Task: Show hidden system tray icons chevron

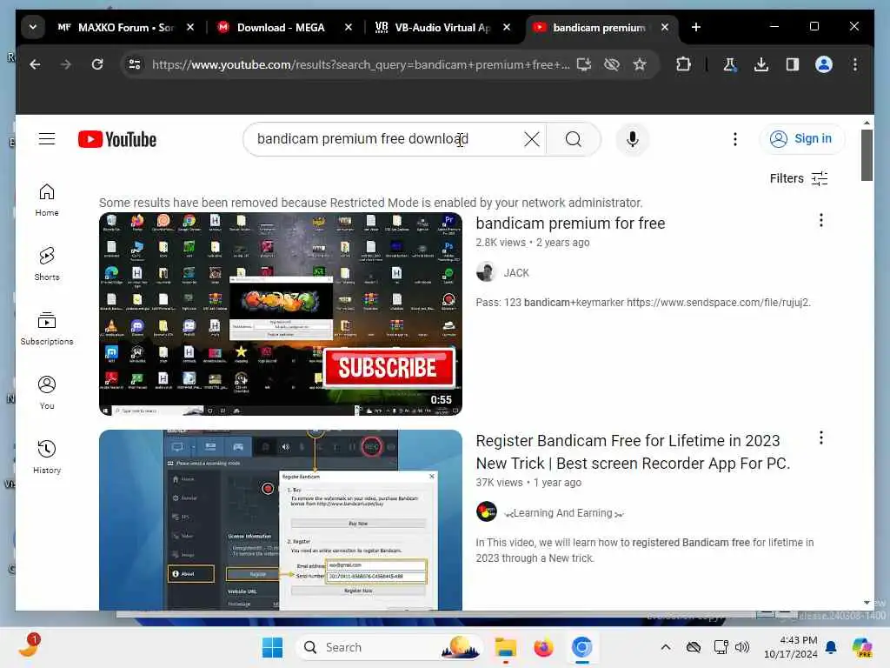Action: [666, 647]
